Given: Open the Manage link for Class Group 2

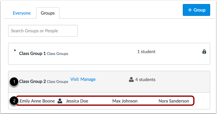Looking at the screenshot, I should tap(88, 79).
